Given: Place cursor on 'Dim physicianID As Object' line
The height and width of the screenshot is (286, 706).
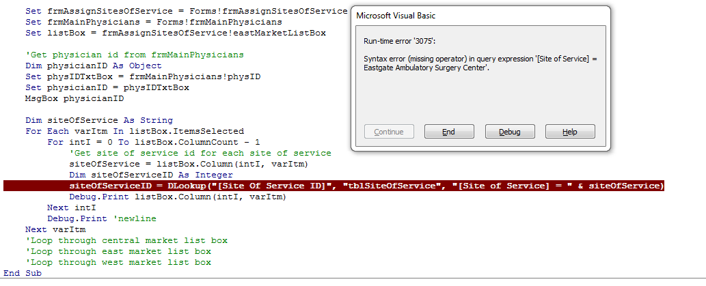Looking at the screenshot, I should [93, 66].
